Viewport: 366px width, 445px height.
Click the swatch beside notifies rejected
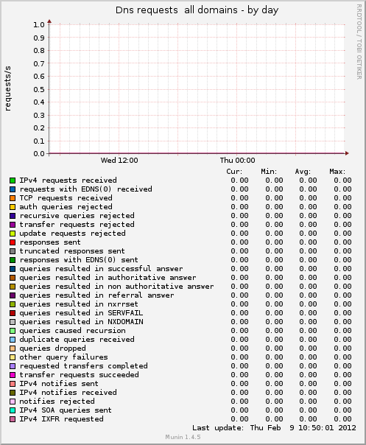13,402
